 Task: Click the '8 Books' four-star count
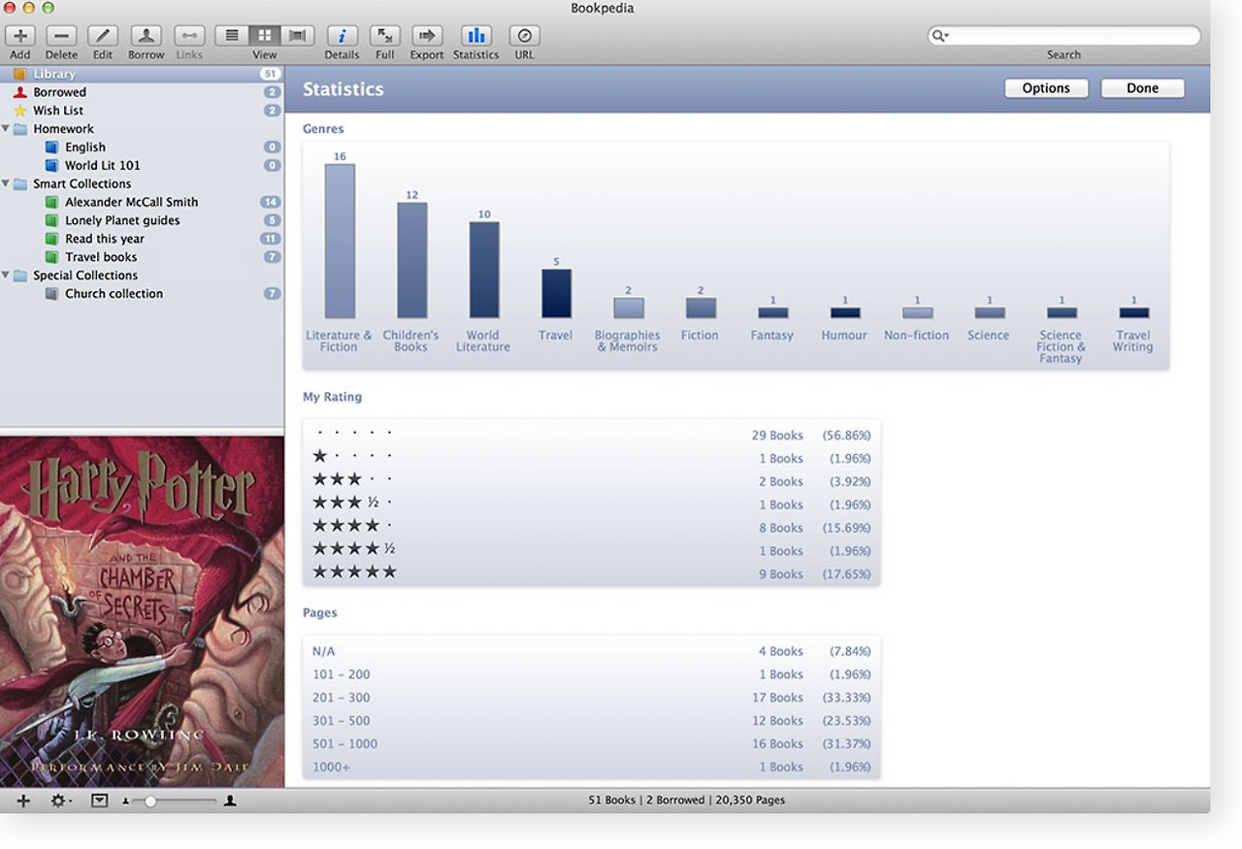pos(781,528)
